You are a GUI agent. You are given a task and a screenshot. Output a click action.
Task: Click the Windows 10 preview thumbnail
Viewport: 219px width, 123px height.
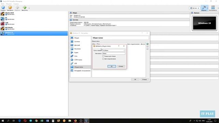click(205, 23)
